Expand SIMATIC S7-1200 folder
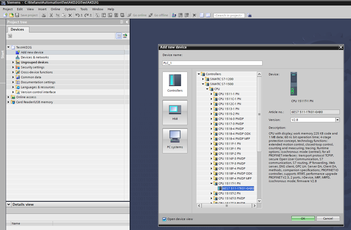The height and width of the screenshot is (230, 351). pos(203,79)
